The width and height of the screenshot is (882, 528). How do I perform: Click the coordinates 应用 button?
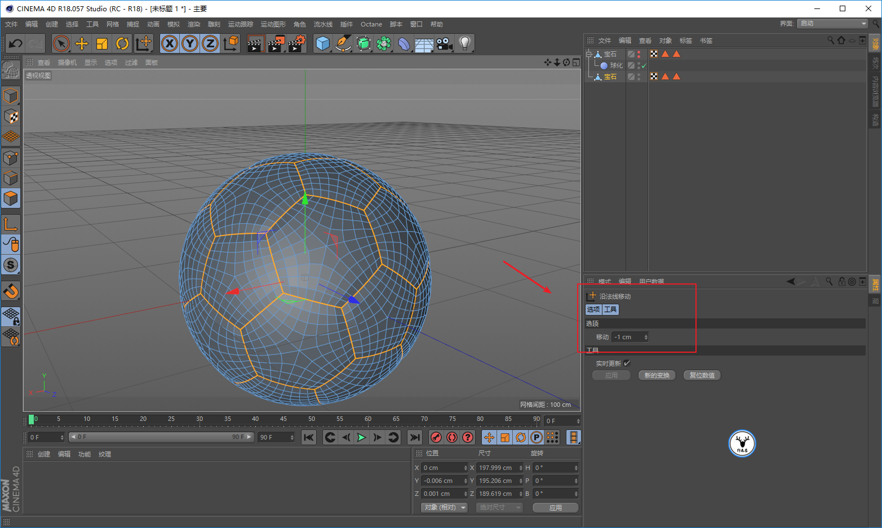point(556,508)
